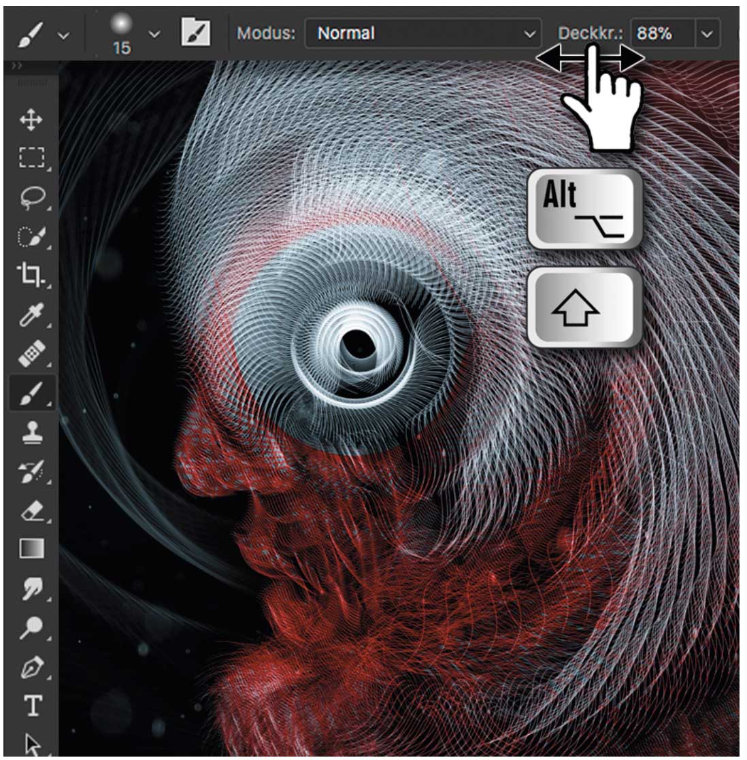
Task: Click the 88% opacity input field
Action: coord(662,33)
